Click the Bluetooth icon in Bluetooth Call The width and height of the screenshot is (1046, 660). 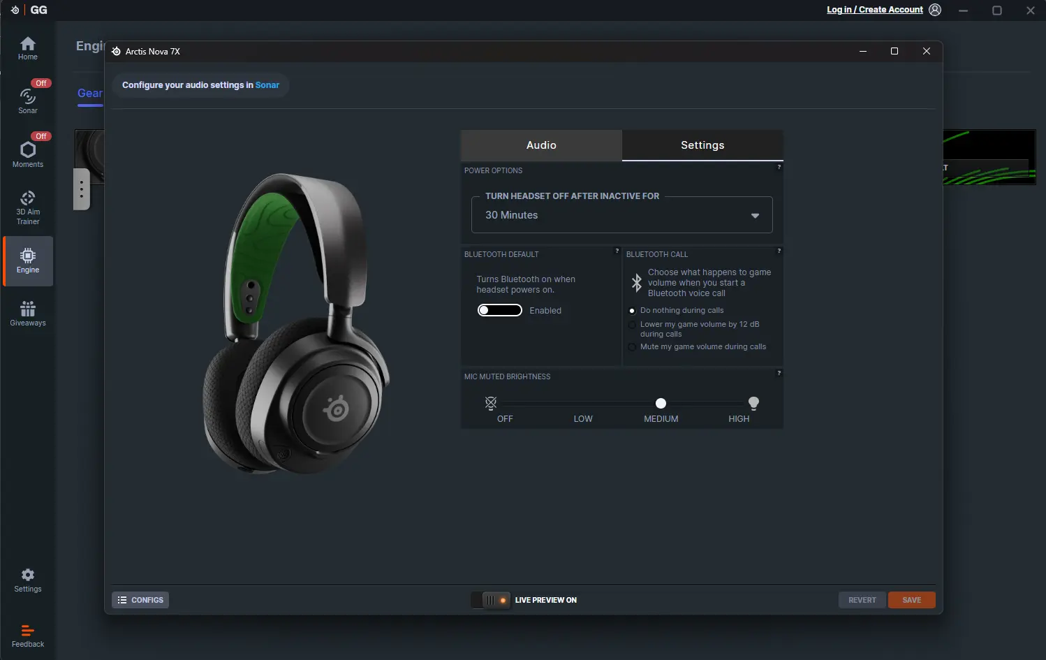click(x=636, y=282)
